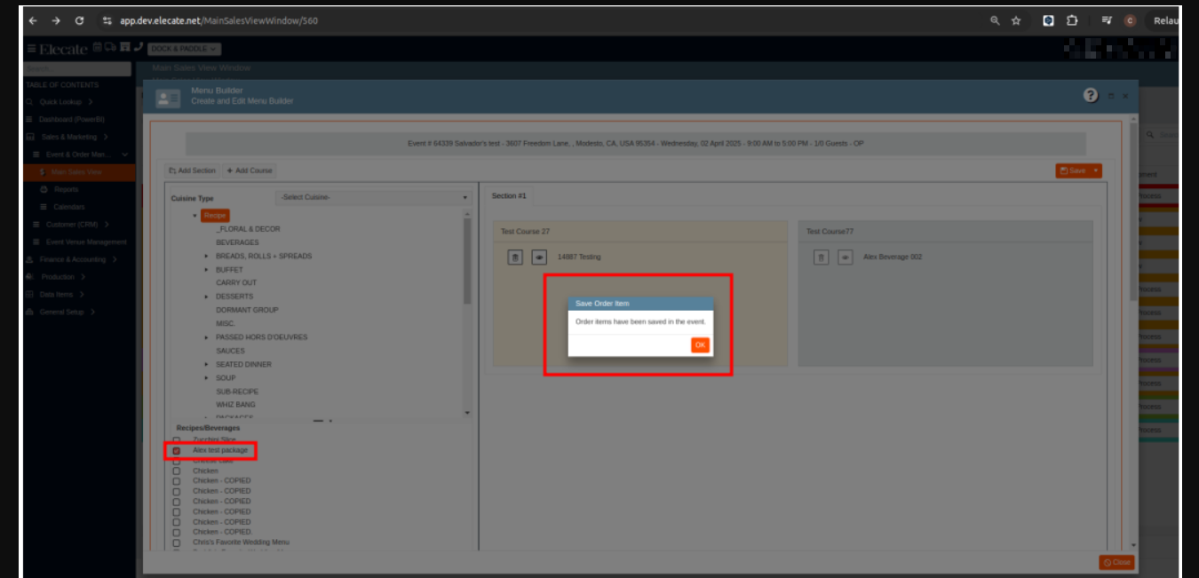The image size is (1199, 578).
Task: Click the trash icon beside 14887 Testing
Action: point(515,257)
